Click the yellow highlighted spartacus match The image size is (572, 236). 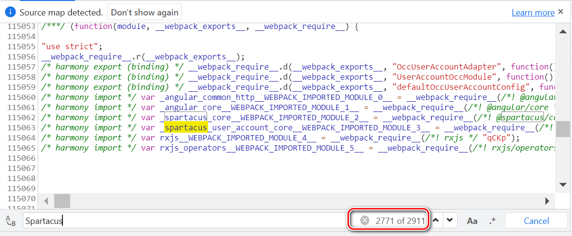pyautogui.click(x=186, y=127)
